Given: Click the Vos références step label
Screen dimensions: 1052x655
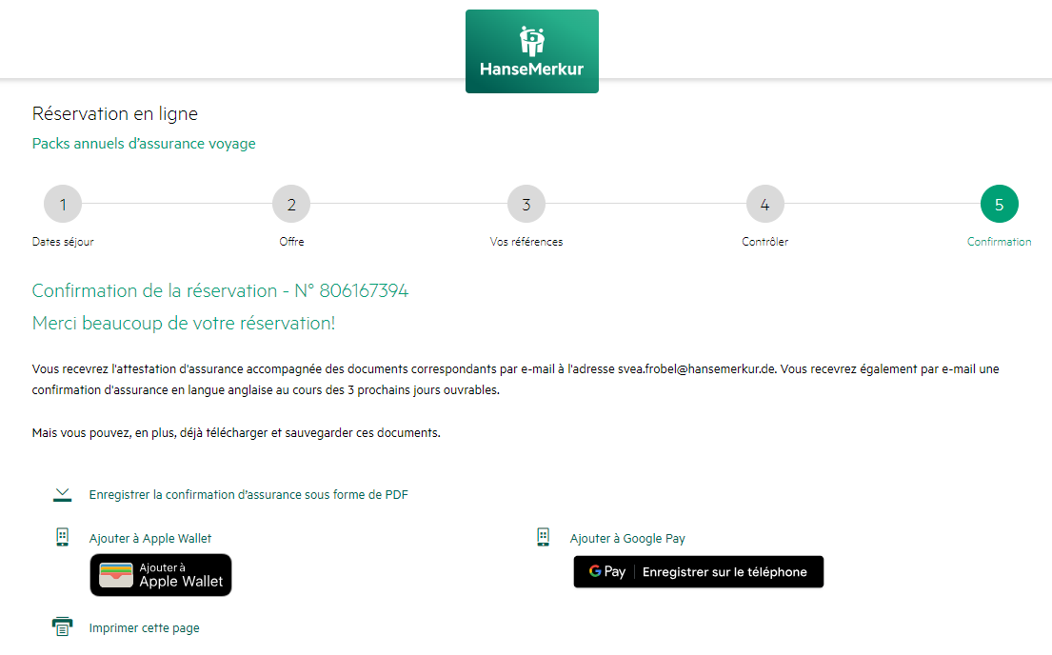Looking at the screenshot, I should [526, 242].
